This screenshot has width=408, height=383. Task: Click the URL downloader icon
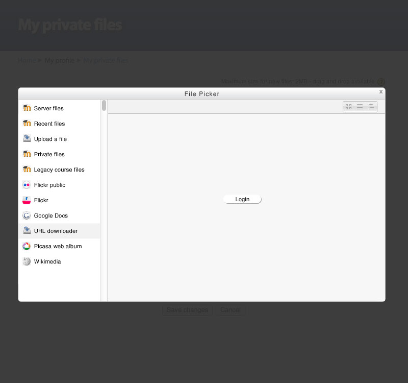[27, 231]
